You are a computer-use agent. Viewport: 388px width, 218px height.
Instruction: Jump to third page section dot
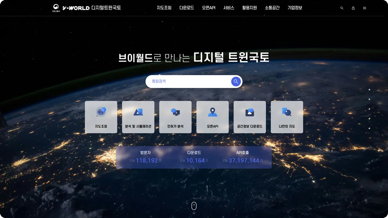[369, 109]
